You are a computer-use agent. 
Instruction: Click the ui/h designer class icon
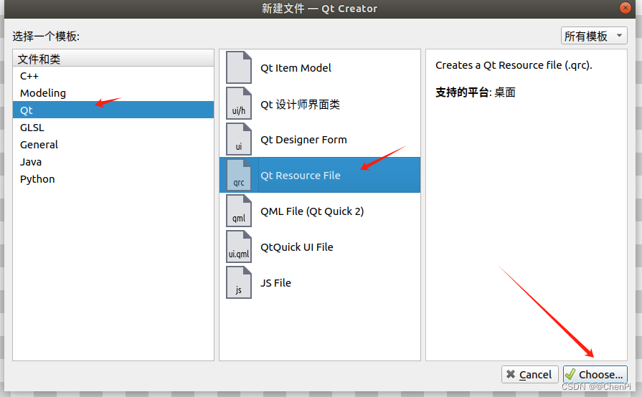coord(239,103)
